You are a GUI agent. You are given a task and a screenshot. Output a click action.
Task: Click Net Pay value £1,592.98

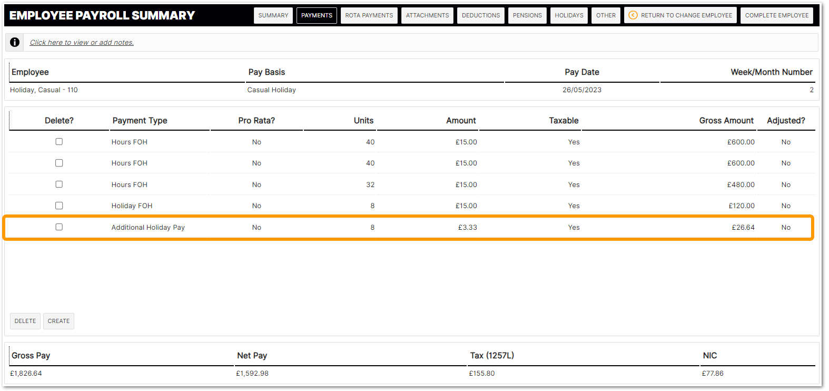click(252, 374)
